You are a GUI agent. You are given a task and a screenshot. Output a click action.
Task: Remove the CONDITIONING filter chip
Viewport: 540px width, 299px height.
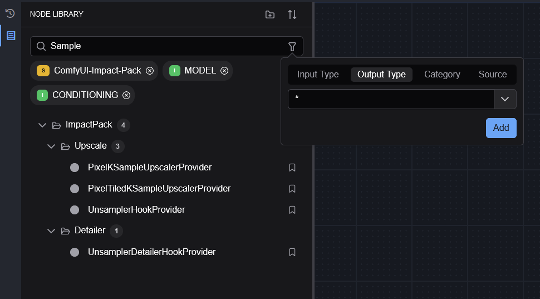coord(126,95)
